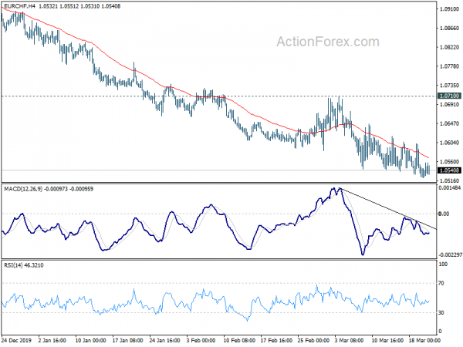The width and height of the screenshot is (463, 347).
Task: Click the RSI 30 level label
Action: click(x=441, y=312)
